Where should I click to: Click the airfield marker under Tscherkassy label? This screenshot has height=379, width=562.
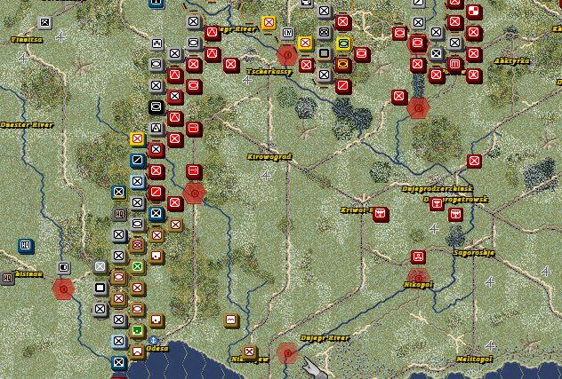tap(247, 80)
